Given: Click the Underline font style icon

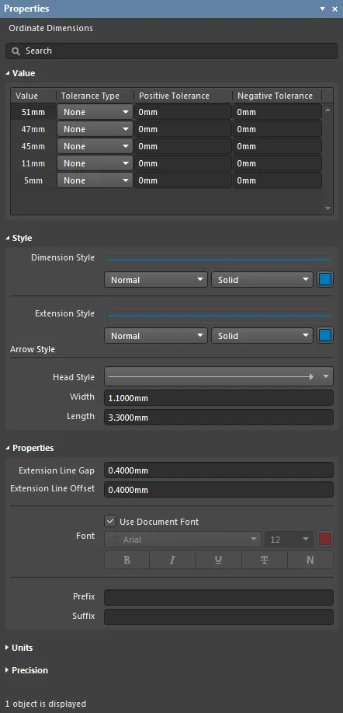Looking at the screenshot, I should point(218,560).
